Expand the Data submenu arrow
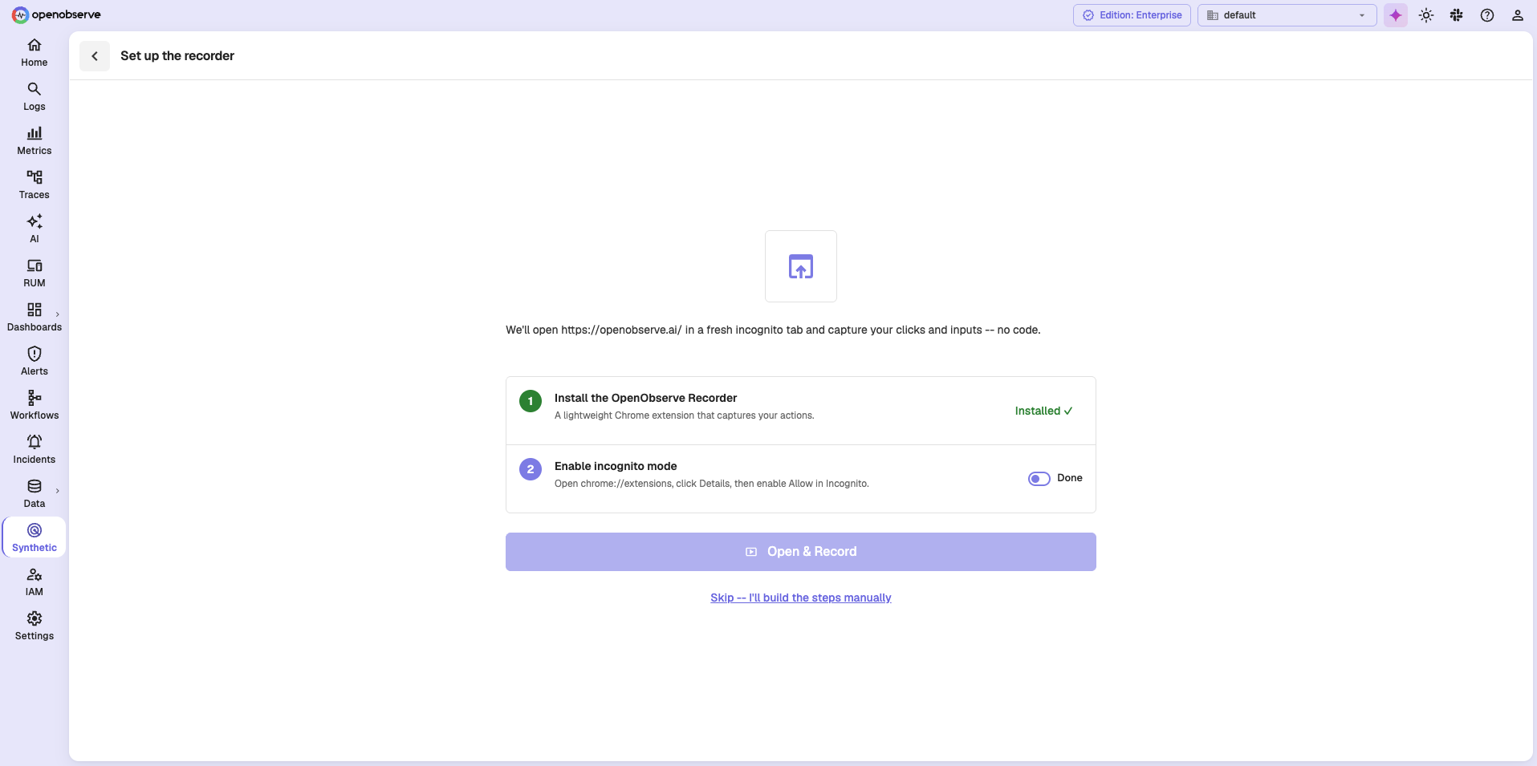This screenshot has height=766, width=1537. pos(58,491)
